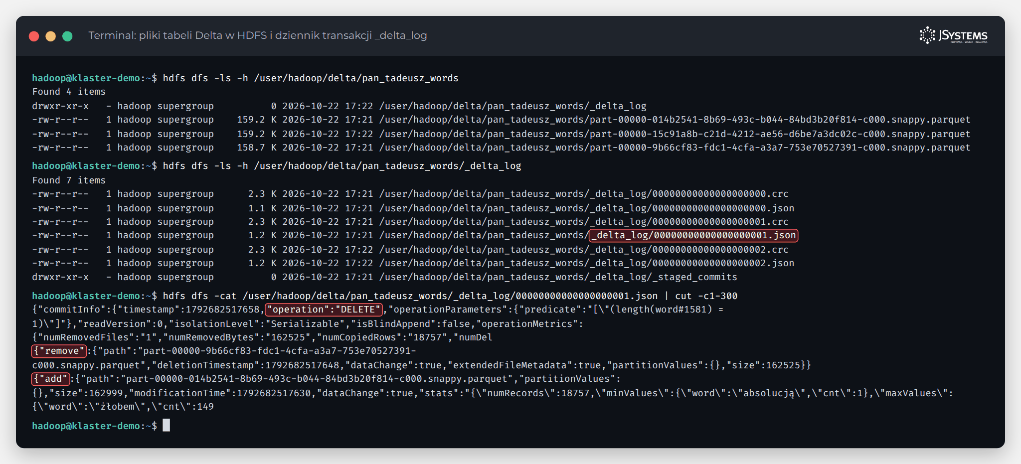Click the "isBlindAppend":false entry
The height and width of the screenshot is (464, 1021).
[x=410, y=324]
